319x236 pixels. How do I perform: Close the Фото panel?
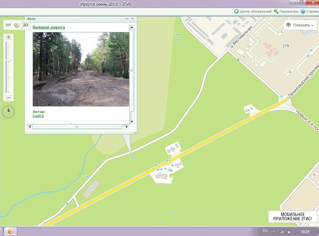(132, 19)
